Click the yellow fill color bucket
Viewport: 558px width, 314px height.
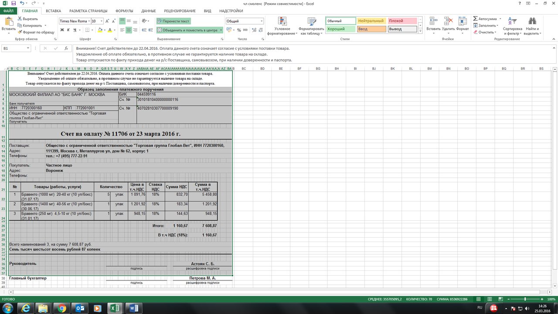click(100, 30)
